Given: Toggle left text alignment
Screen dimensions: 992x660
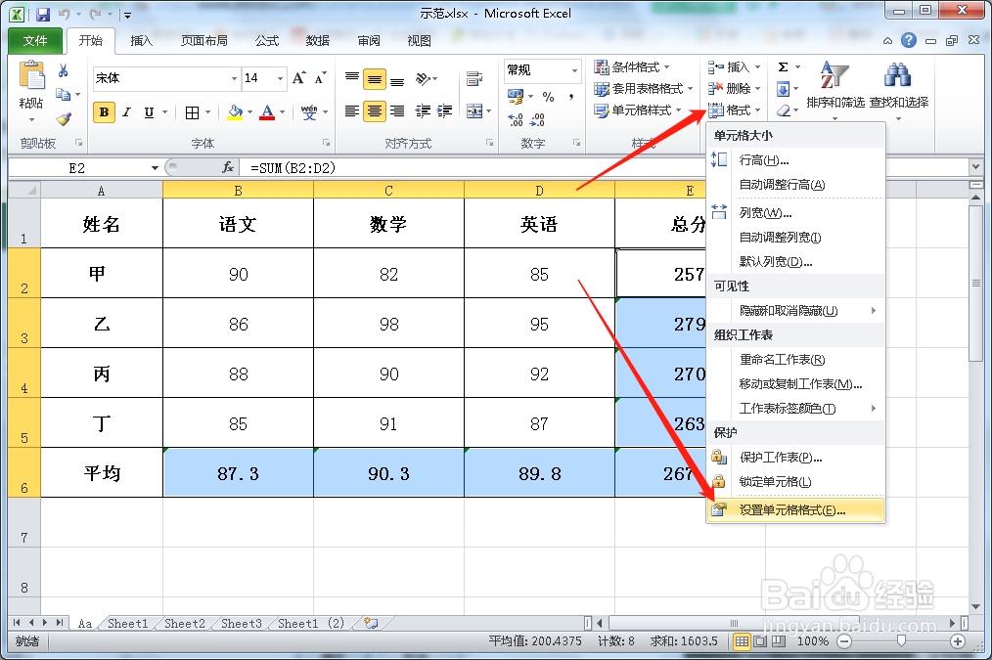Looking at the screenshot, I should pyautogui.click(x=352, y=111).
